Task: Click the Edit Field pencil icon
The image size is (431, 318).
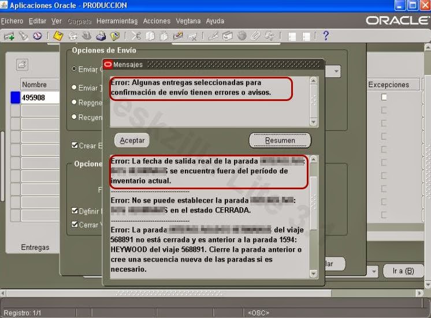Action: point(213,36)
